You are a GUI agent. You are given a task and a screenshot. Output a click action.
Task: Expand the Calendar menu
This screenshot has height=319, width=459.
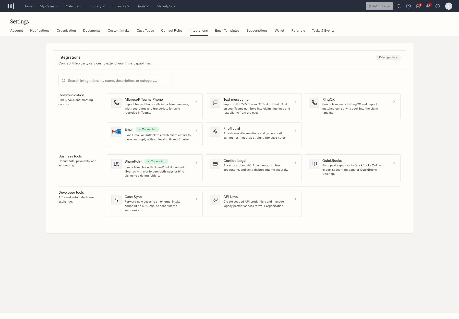[x=74, y=6]
